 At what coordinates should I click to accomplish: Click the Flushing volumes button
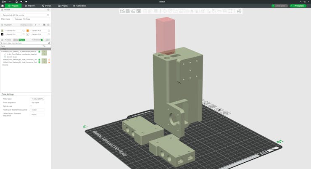[x=26, y=25]
